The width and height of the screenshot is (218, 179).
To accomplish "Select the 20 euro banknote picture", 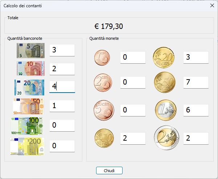I will tap(29, 87).
